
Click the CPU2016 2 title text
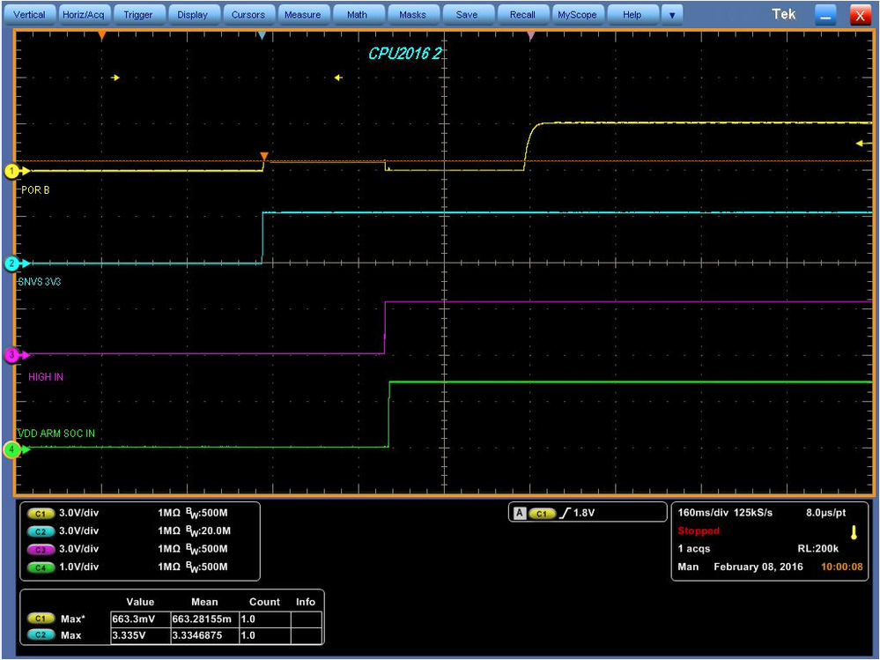[x=404, y=54]
